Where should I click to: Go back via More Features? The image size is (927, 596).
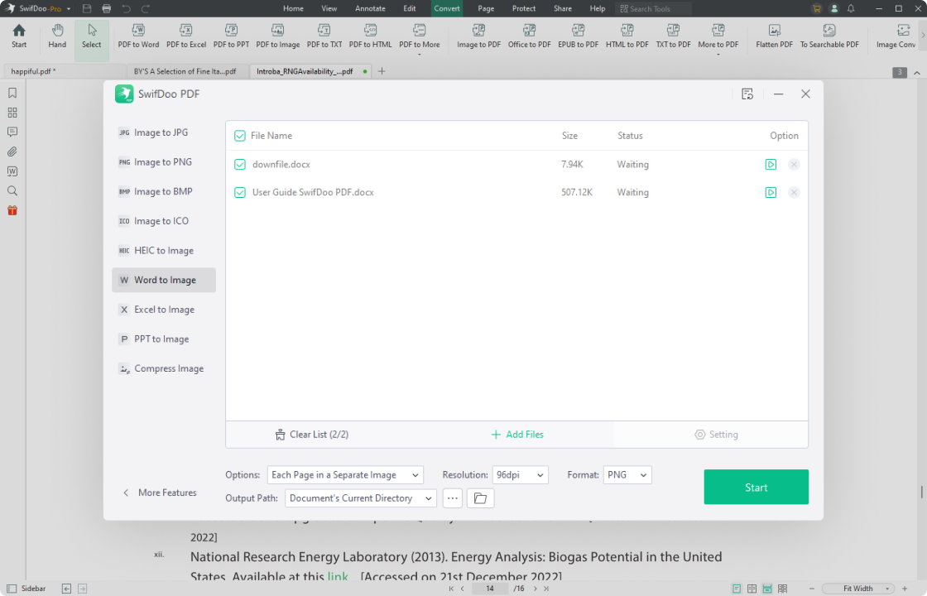point(160,493)
